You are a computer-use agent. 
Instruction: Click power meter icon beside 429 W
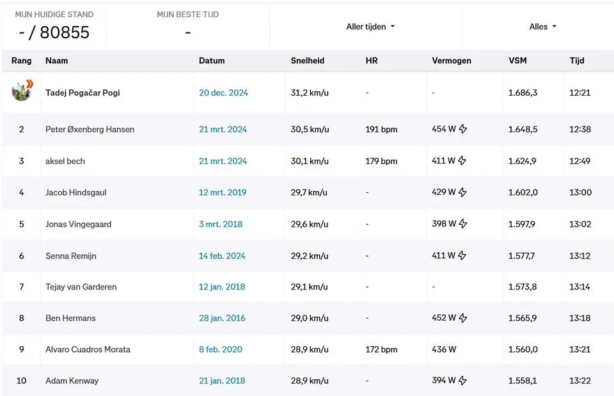462,192
